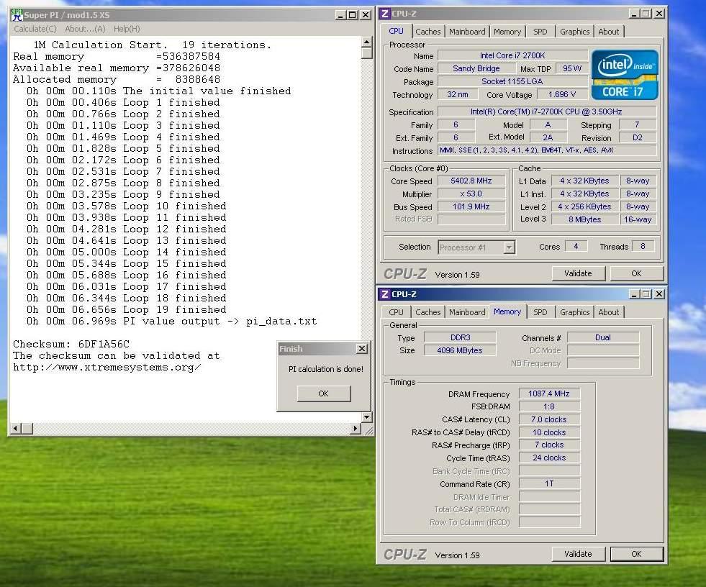This screenshot has height=587, width=706.
Task: Click the Command Rate value '1T'
Action: [x=549, y=483]
